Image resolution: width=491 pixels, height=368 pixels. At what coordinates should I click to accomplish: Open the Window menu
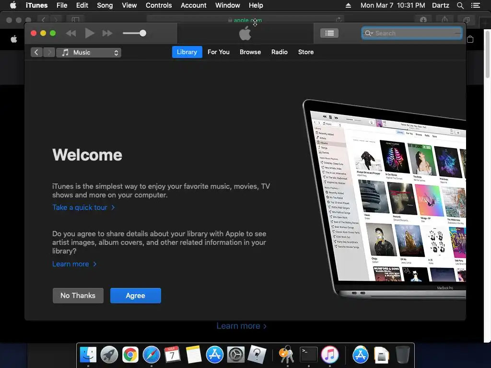click(228, 5)
